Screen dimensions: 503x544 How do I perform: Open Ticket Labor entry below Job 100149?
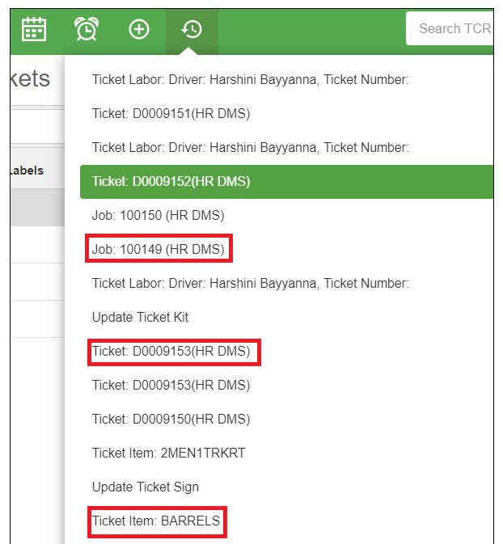pyautogui.click(x=251, y=283)
